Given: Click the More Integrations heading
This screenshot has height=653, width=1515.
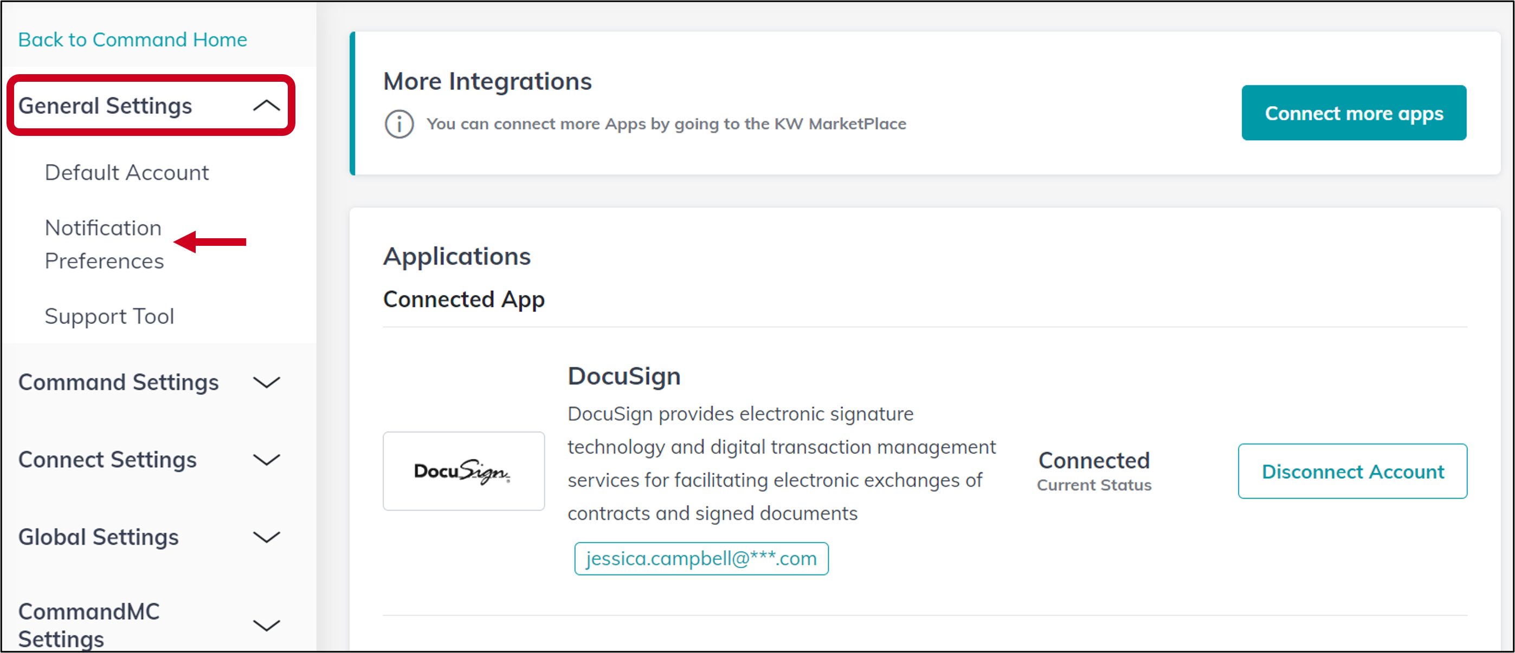Looking at the screenshot, I should (x=487, y=81).
